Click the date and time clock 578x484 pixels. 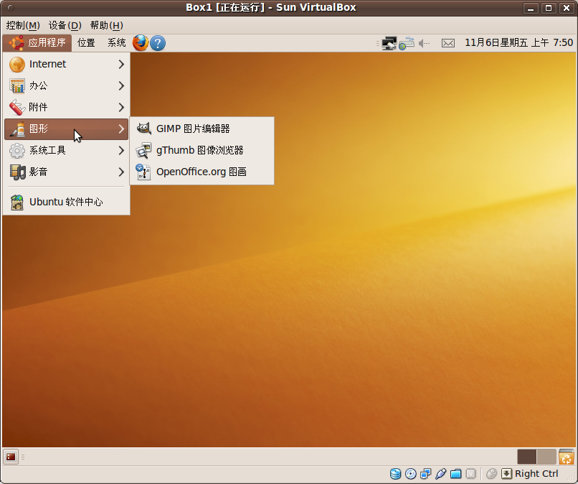pyautogui.click(x=518, y=43)
